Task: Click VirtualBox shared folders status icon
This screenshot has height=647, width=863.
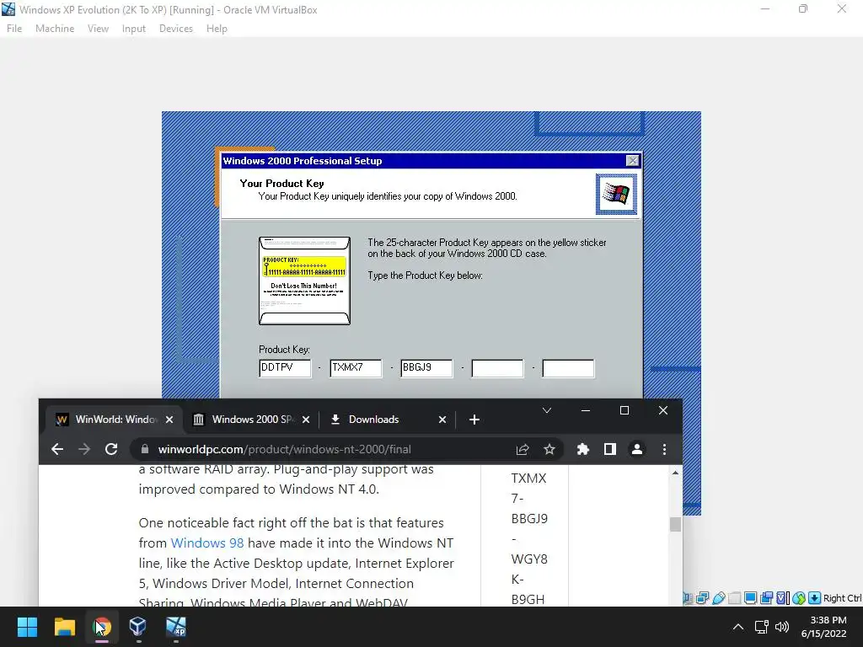Action: click(x=734, y=598)
